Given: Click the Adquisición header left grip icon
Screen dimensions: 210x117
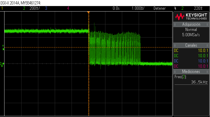Looking at the screenshot, I should [x=175, y=24].
